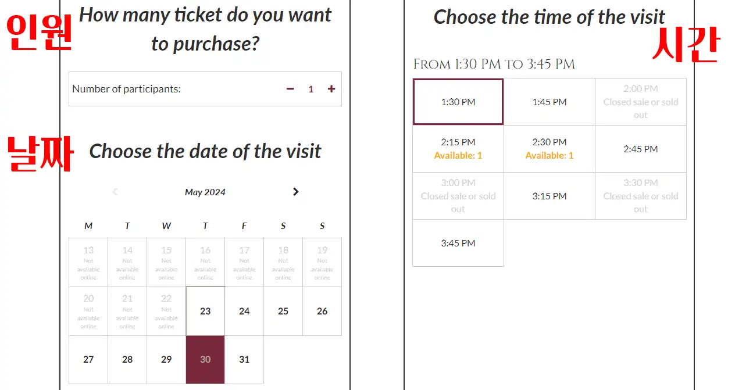
Task: Select the 3:45 PM time slot
Action: 458,243
